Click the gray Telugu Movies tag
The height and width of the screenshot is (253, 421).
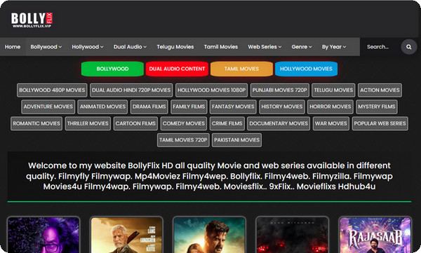pos(333,90)
